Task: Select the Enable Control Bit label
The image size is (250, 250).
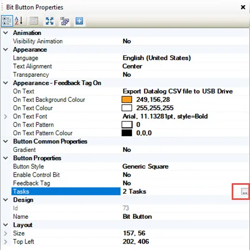Action: click(36, 175)
